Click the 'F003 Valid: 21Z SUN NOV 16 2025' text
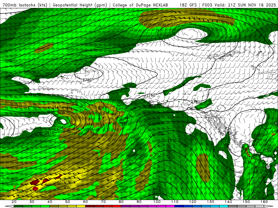The width and height of the screenshot is (278, 208). pos(239,5)
